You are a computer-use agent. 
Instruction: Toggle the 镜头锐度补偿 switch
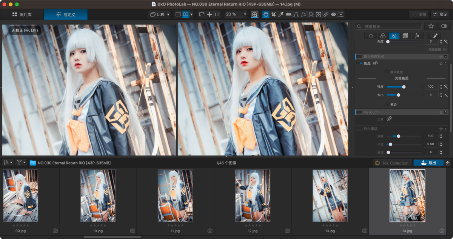(x=360, y=56)
